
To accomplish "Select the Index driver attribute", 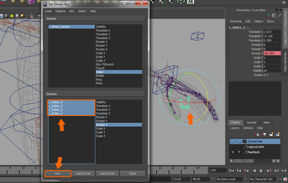I will [x=119, y=72].
